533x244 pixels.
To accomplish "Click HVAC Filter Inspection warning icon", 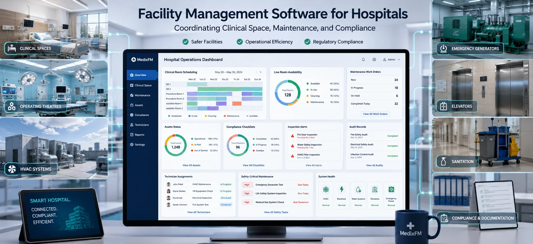I will coord(293,156).
